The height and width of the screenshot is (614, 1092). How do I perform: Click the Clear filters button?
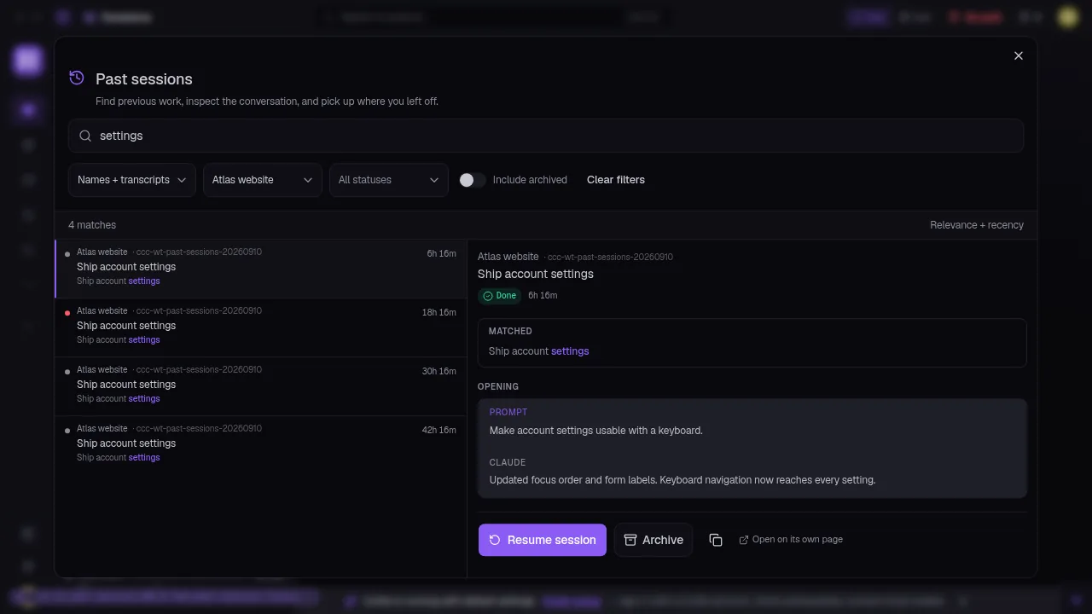coord(616,180)
